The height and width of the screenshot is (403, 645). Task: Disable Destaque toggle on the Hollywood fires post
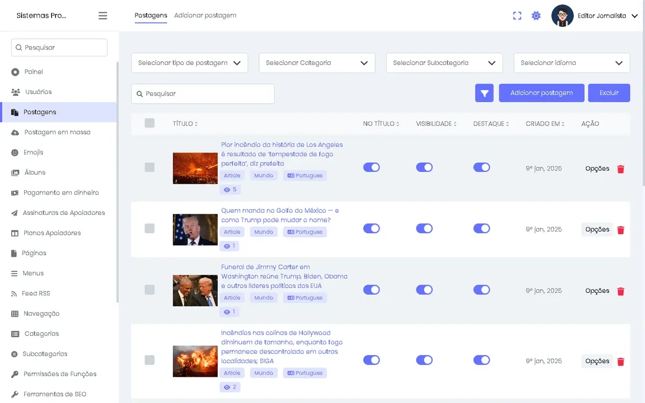[x=482, y=360]
